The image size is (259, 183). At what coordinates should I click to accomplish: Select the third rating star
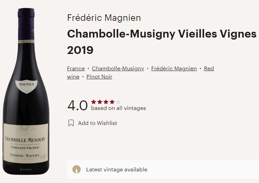(106, 102)
